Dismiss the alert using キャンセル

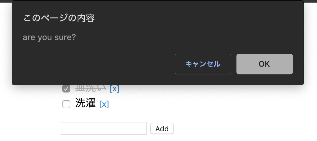click(203, 64)
